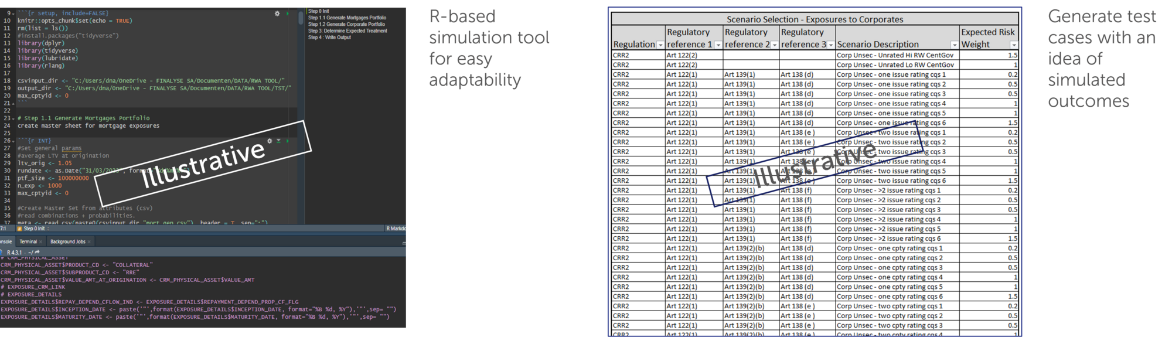The width and height of the screenshot is (1172, 337).
Task: Click console line with SUBPRODUCT_CD "RRE"
Action: click(70, 273)
